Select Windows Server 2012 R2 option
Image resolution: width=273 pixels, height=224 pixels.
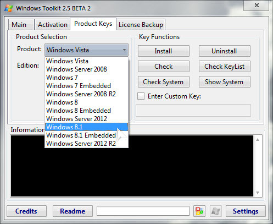coord(86,144)
